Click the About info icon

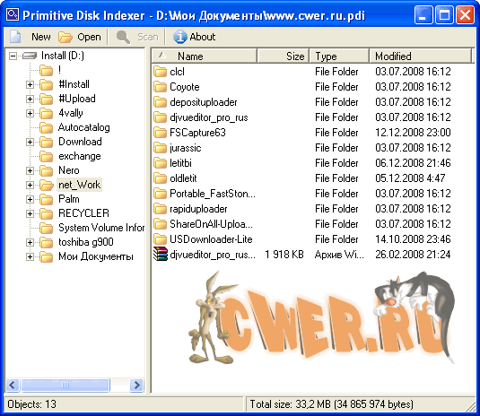pyautogui.click(x=180, y=37)
